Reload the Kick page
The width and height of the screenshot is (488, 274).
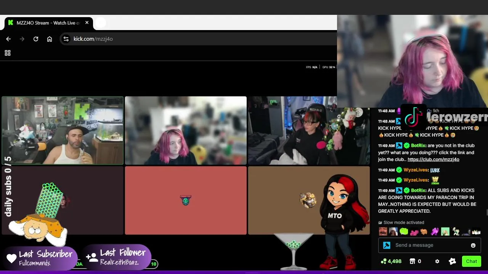coord(36,39)
